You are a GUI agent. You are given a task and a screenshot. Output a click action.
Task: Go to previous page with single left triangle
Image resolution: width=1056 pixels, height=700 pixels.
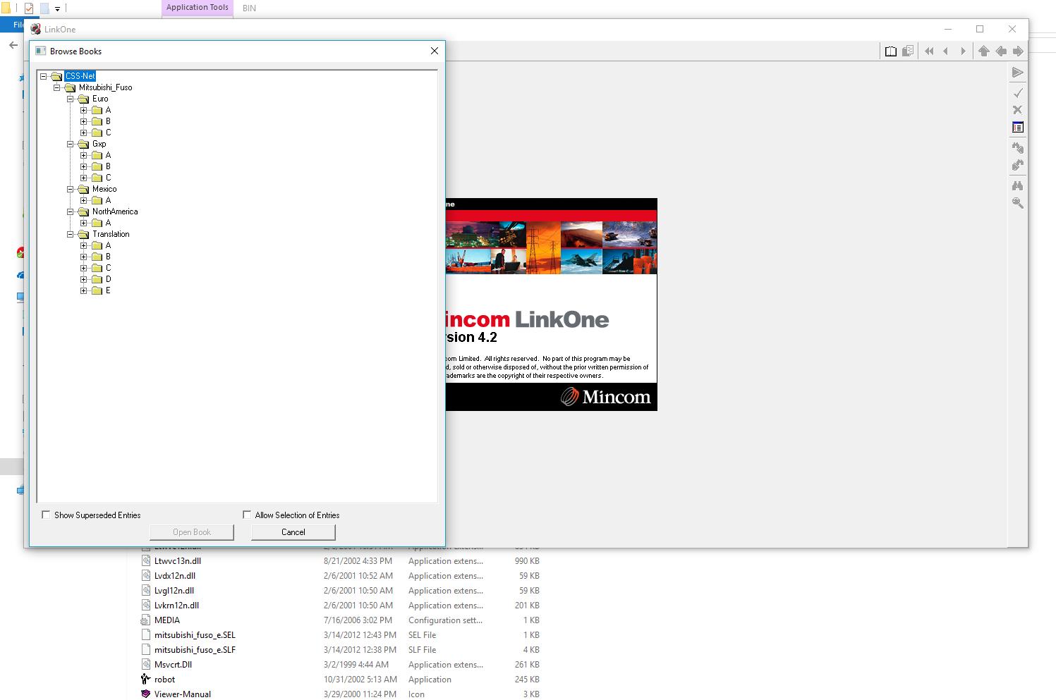946,51
